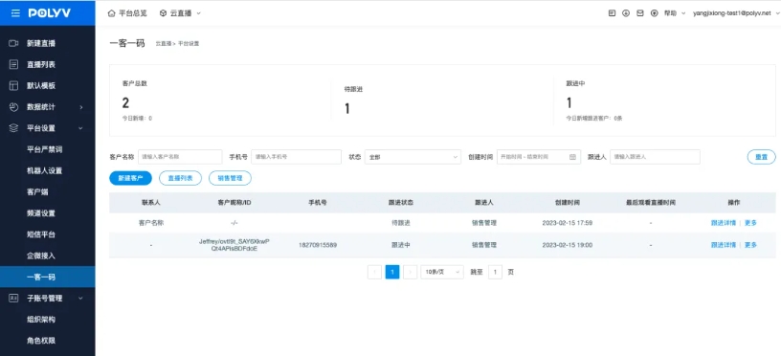
Task: Click the 重置 button
Action: point(761,157)
